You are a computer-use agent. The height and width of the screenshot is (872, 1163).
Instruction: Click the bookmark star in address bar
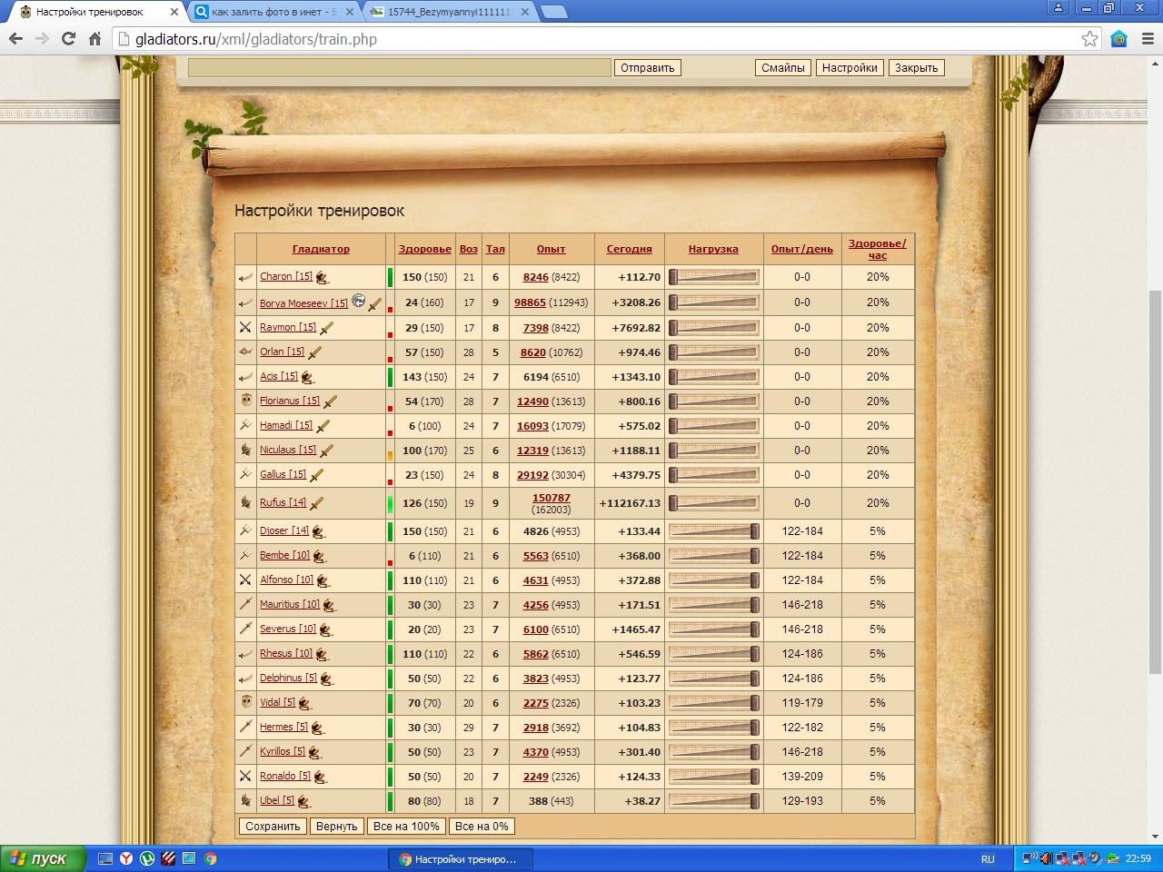(x=1089, y=39)
